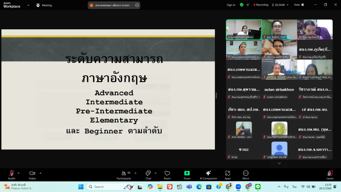Toggle camera with the Video button

click(x=32, y=175)
